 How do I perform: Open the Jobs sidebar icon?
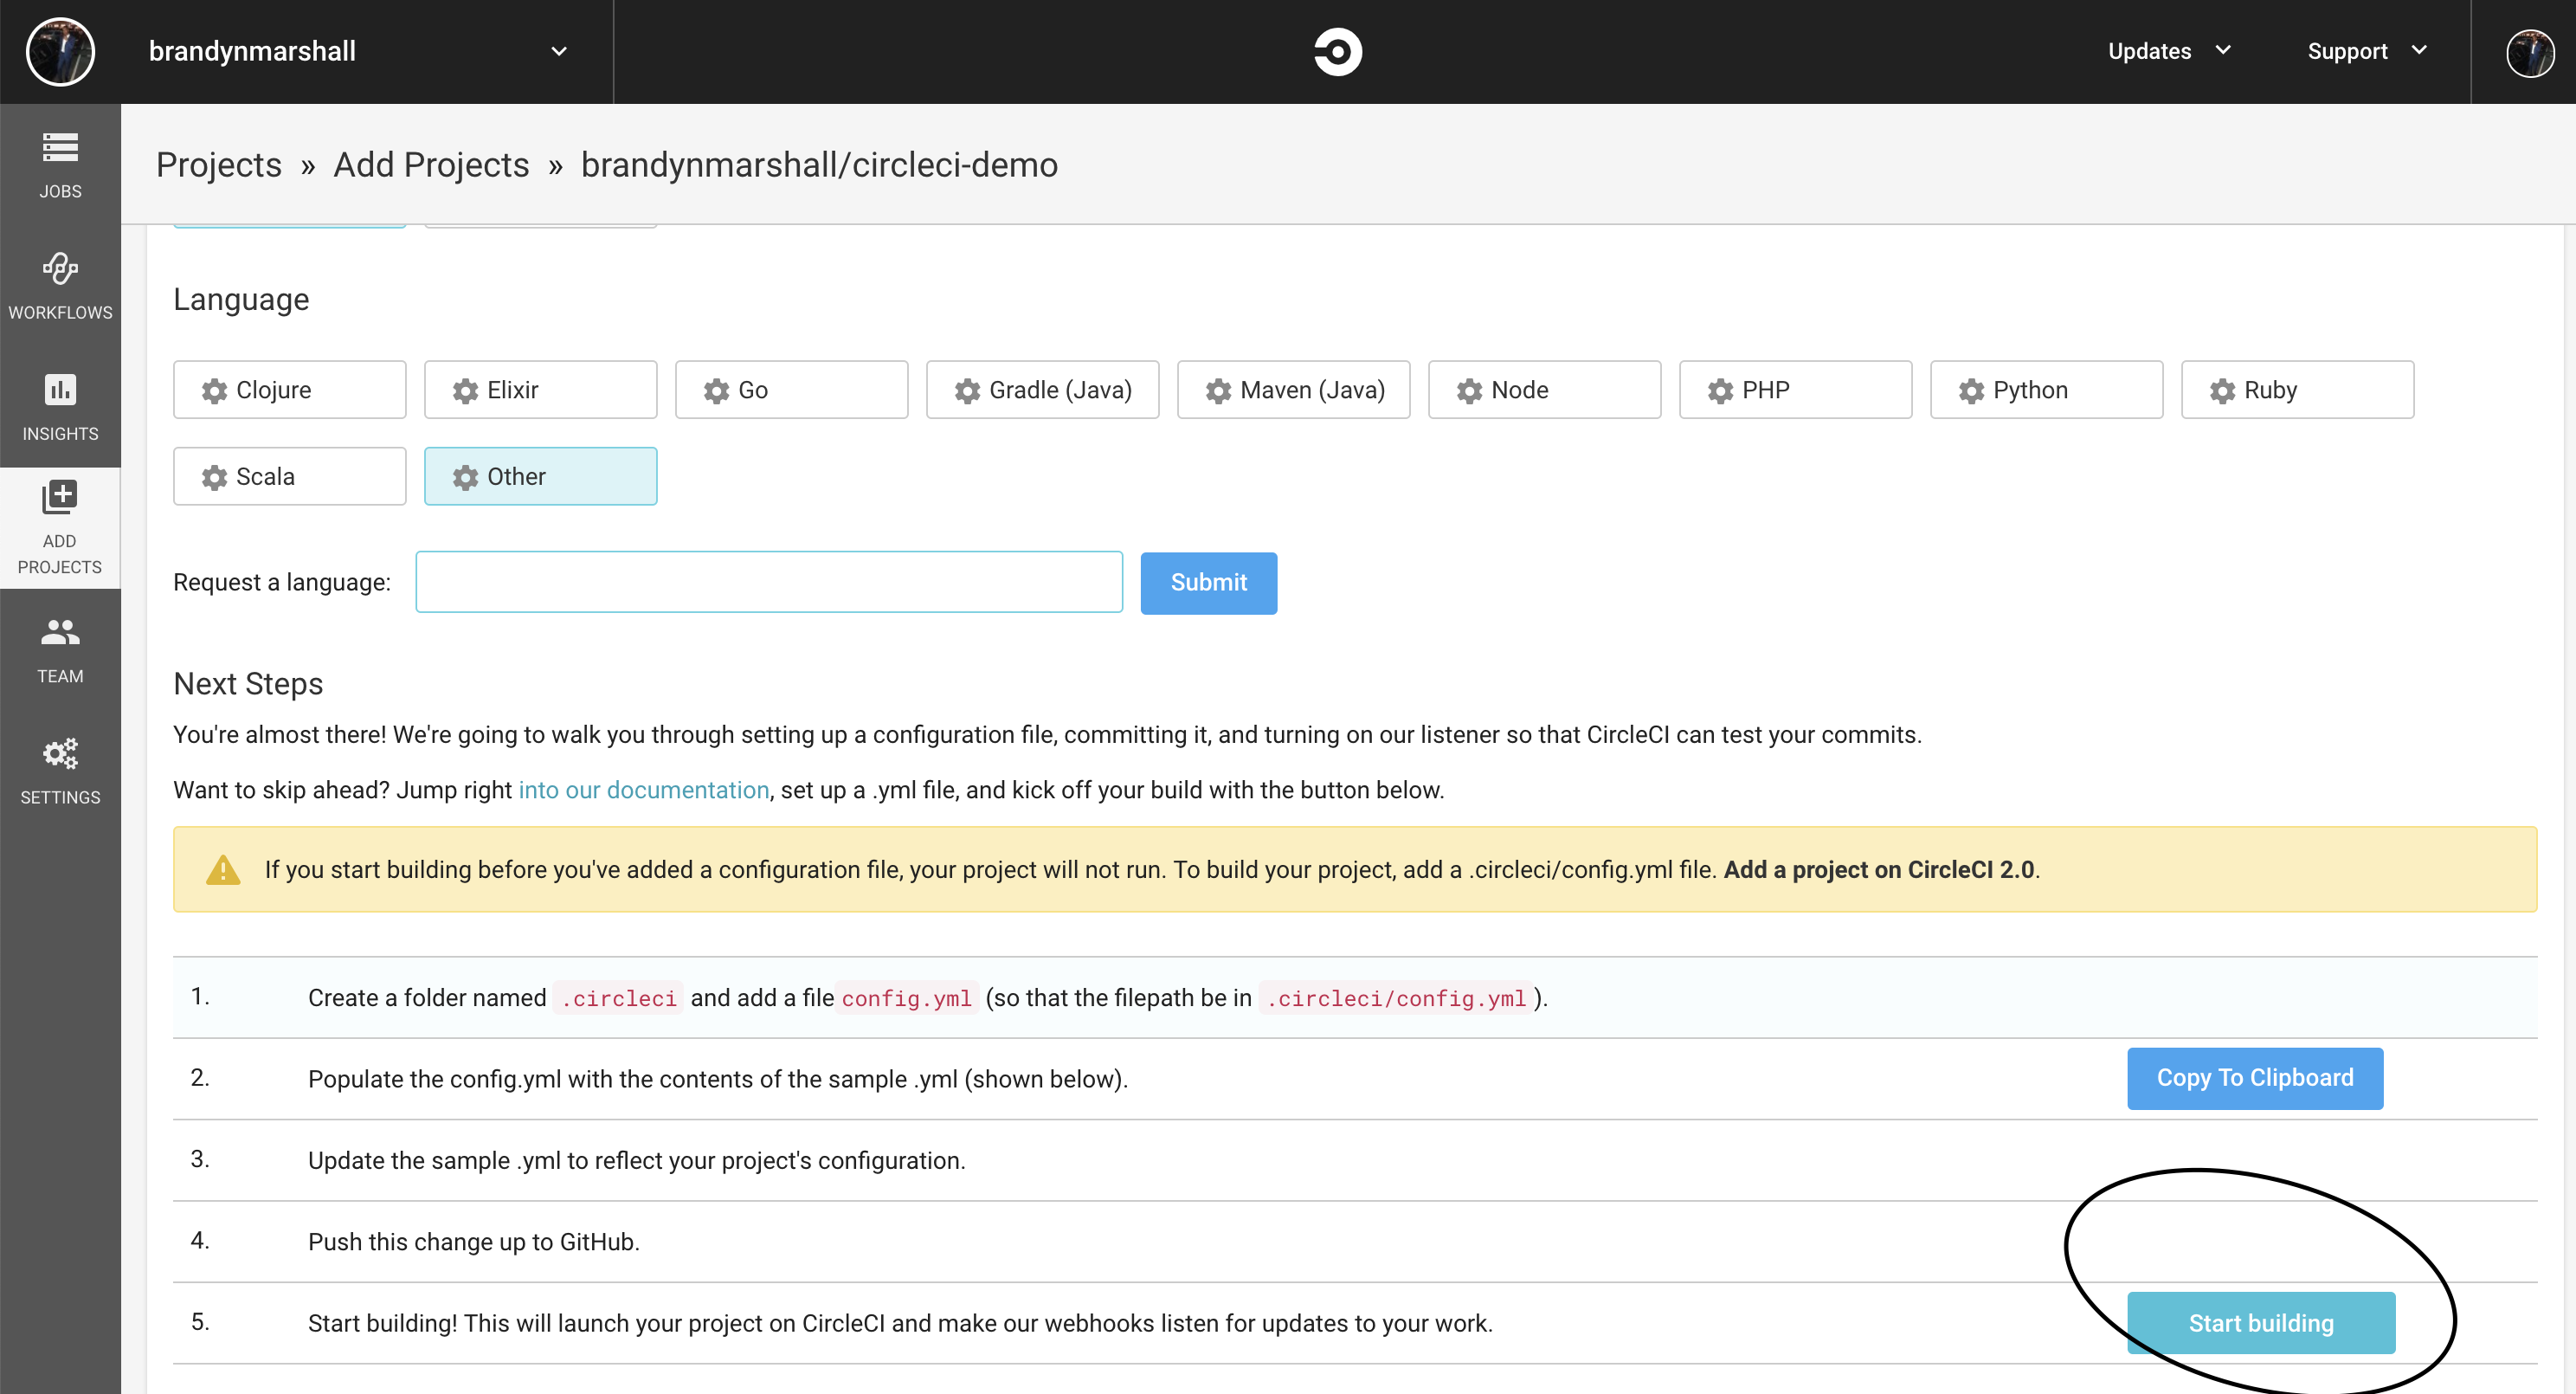pos(60,148)
